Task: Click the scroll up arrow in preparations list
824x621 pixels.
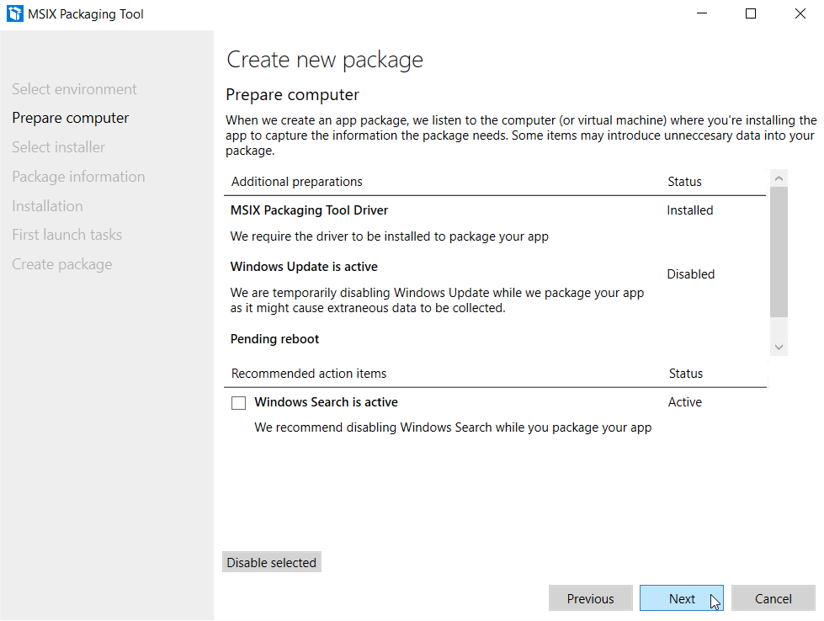Action: [779, 178]
